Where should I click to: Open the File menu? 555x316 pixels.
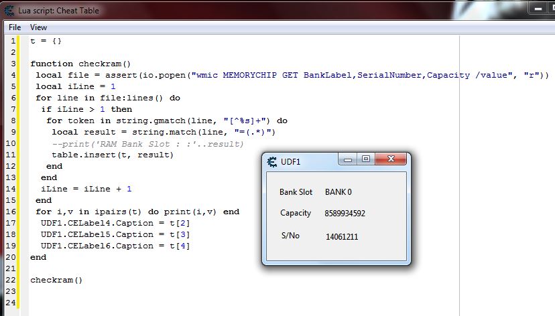point(15,27)
